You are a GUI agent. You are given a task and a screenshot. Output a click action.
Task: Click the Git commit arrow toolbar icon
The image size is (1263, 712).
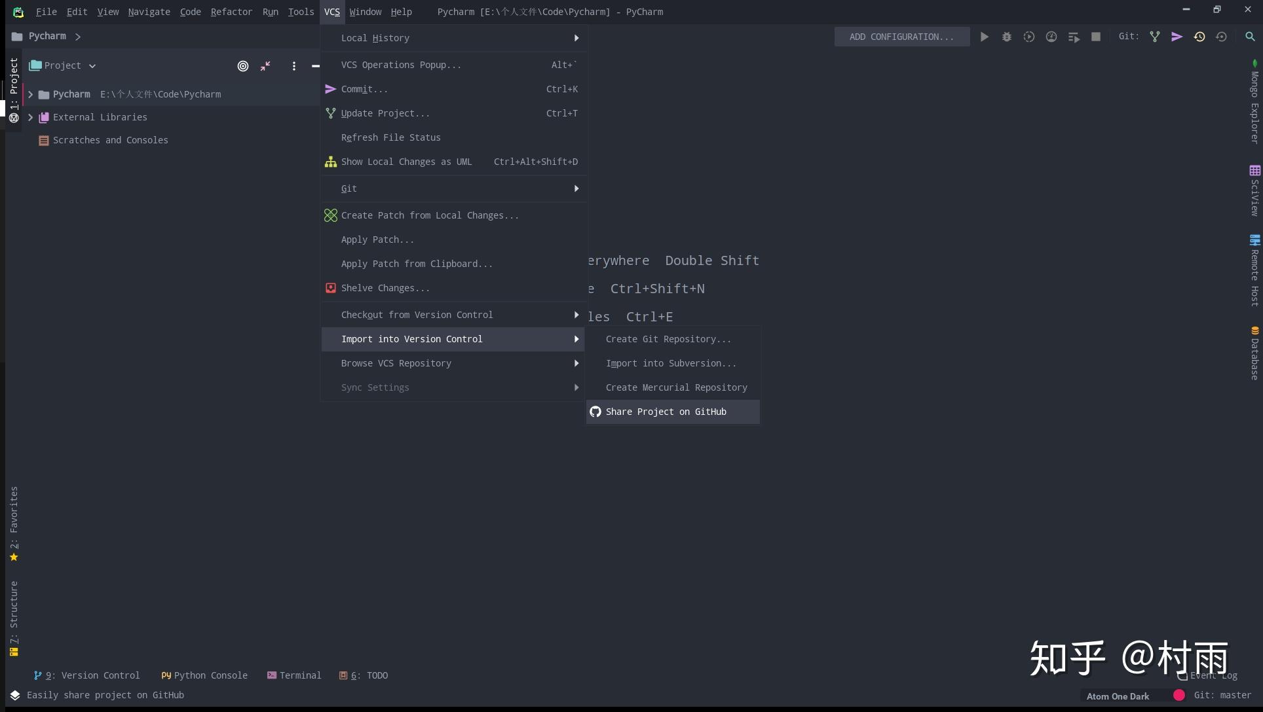pos(1177,37)
